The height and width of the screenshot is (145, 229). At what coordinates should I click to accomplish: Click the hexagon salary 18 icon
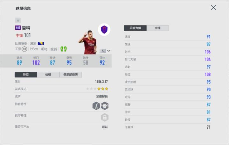coord(24,49)
